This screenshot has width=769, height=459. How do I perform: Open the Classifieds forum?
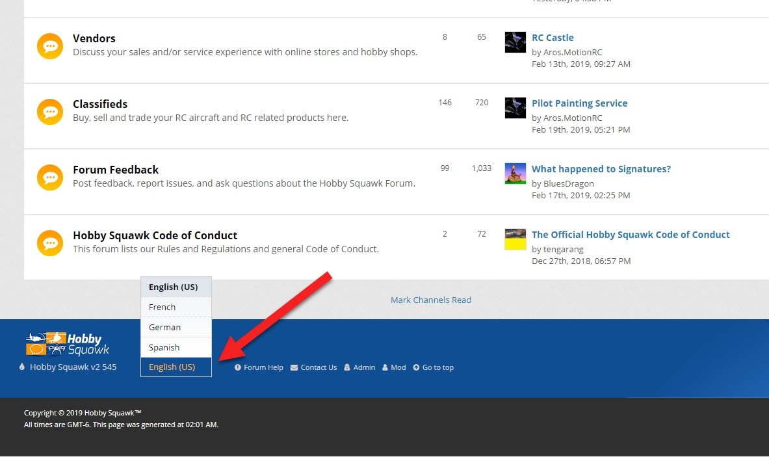coord(100,104)
